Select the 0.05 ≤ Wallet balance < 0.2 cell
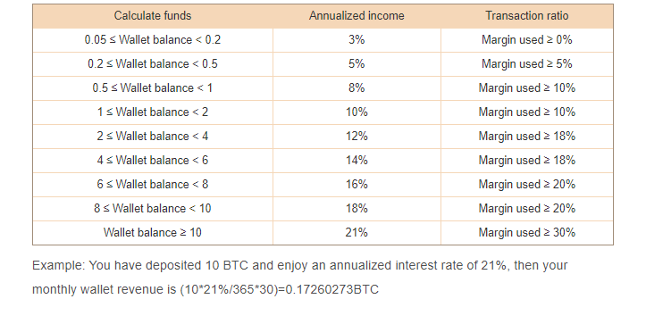The height and width of the screenshot is (324, 646). 153,40
